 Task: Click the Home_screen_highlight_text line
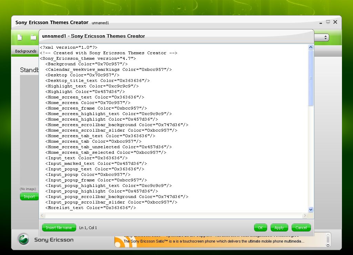[109, 114]
